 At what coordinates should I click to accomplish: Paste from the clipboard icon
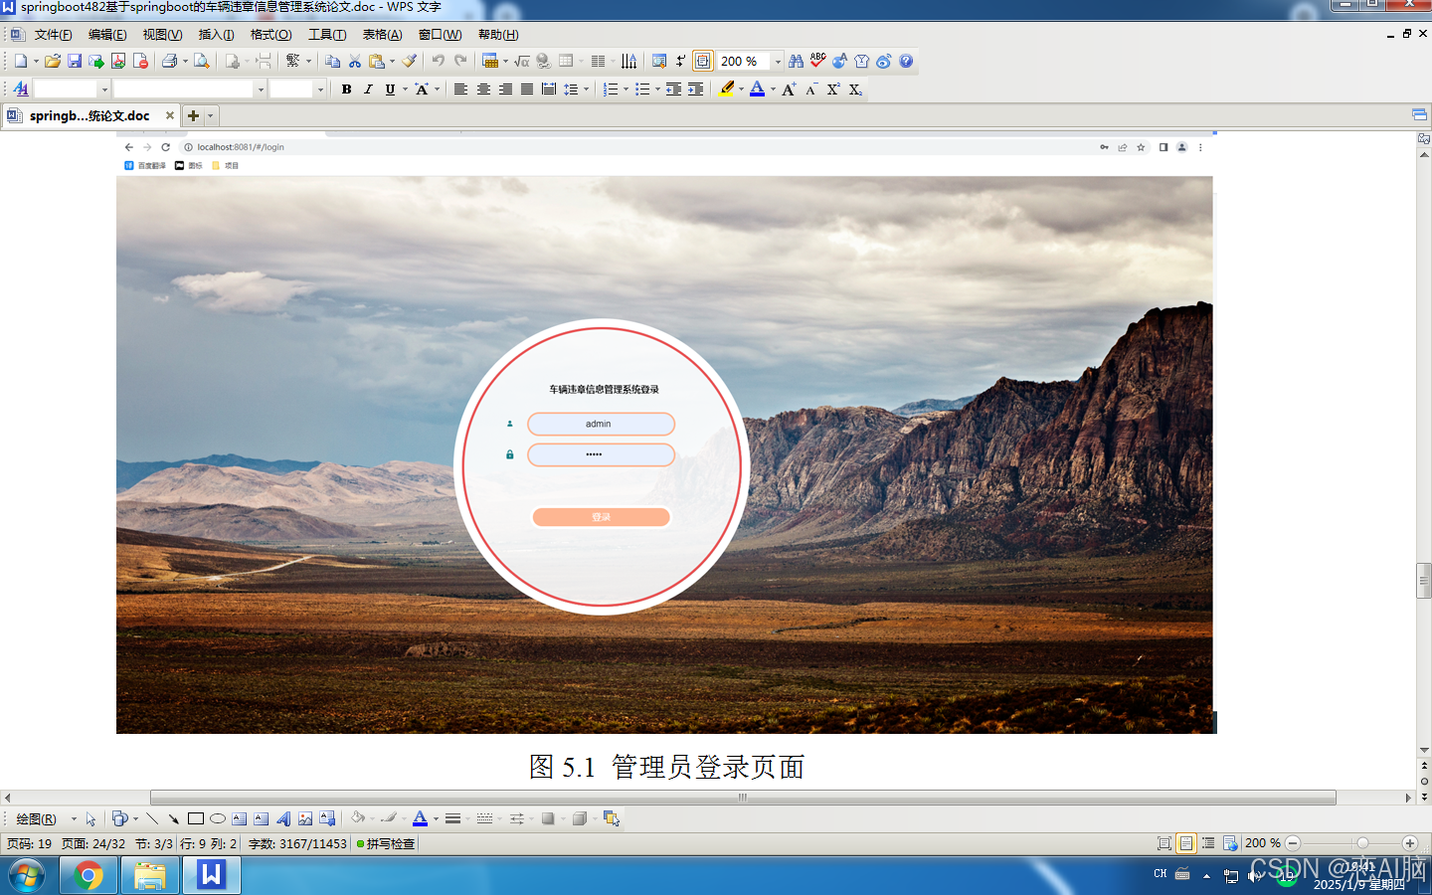pos(377,61)
